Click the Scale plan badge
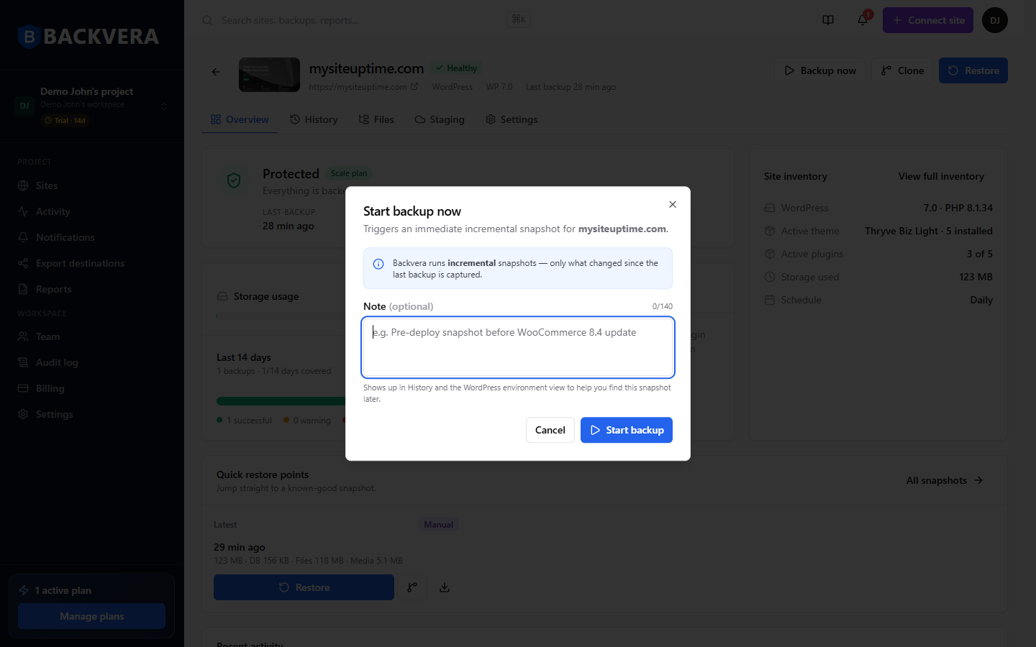The width and height of the screenshot is (1036, 647). tap(349, 173)
